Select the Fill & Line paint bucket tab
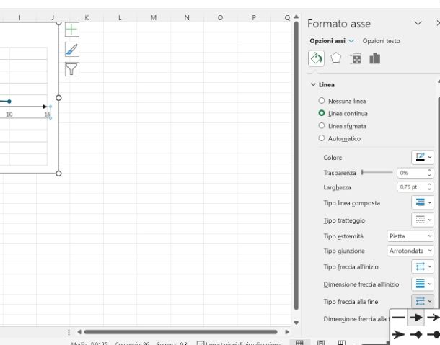The height and width of the screenshot is (345, 440). coord(316,58)
